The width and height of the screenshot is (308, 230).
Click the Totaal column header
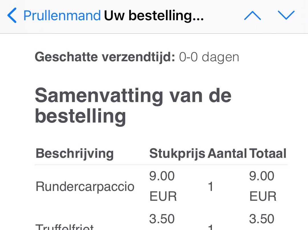tap(268, 154)
